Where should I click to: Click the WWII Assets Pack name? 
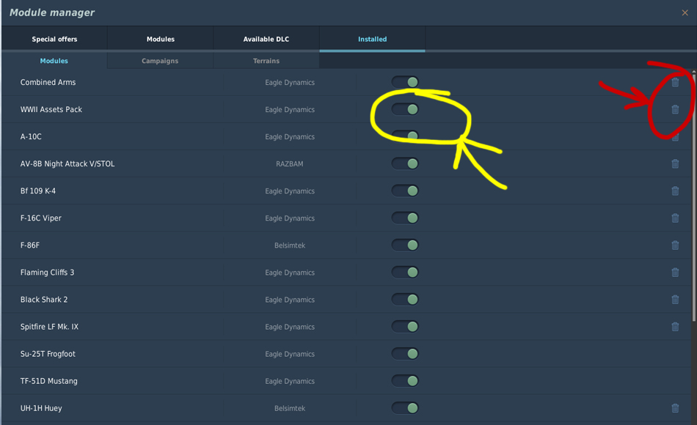tap(51, 109)
